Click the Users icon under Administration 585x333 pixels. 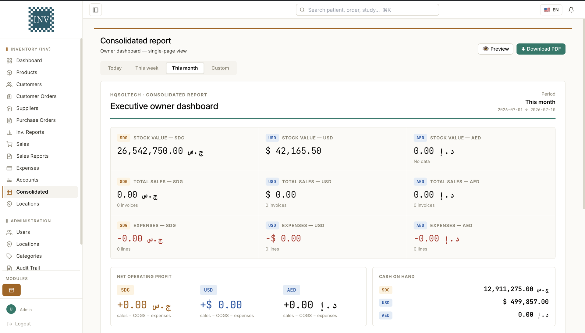[9, 232]
